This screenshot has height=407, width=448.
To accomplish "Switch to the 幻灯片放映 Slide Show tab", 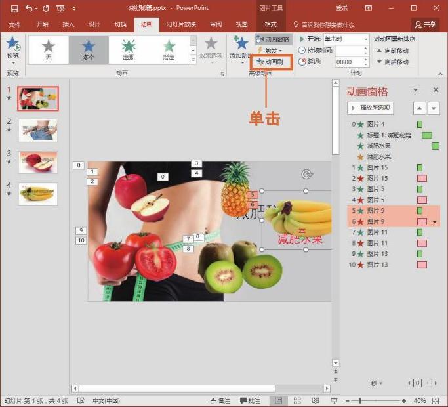I will pyautogui.click(x=181, y=24).
